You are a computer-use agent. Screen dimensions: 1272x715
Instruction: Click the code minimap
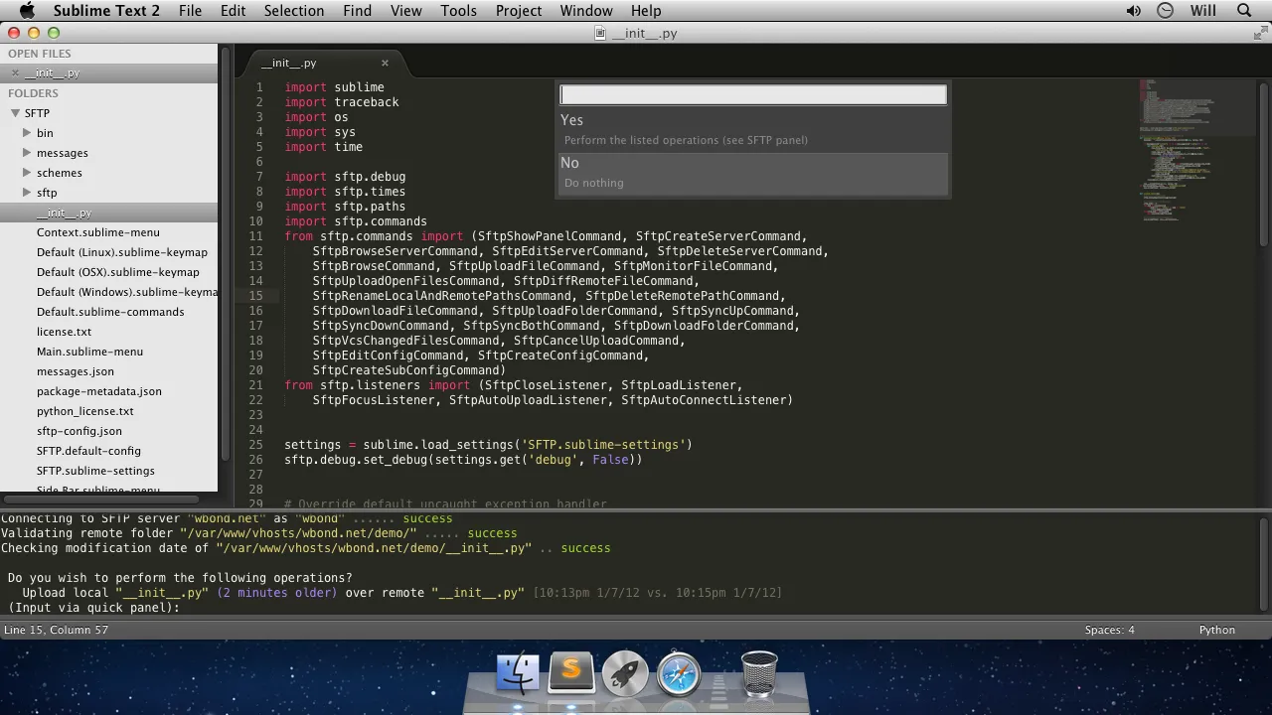[1196, 149]
